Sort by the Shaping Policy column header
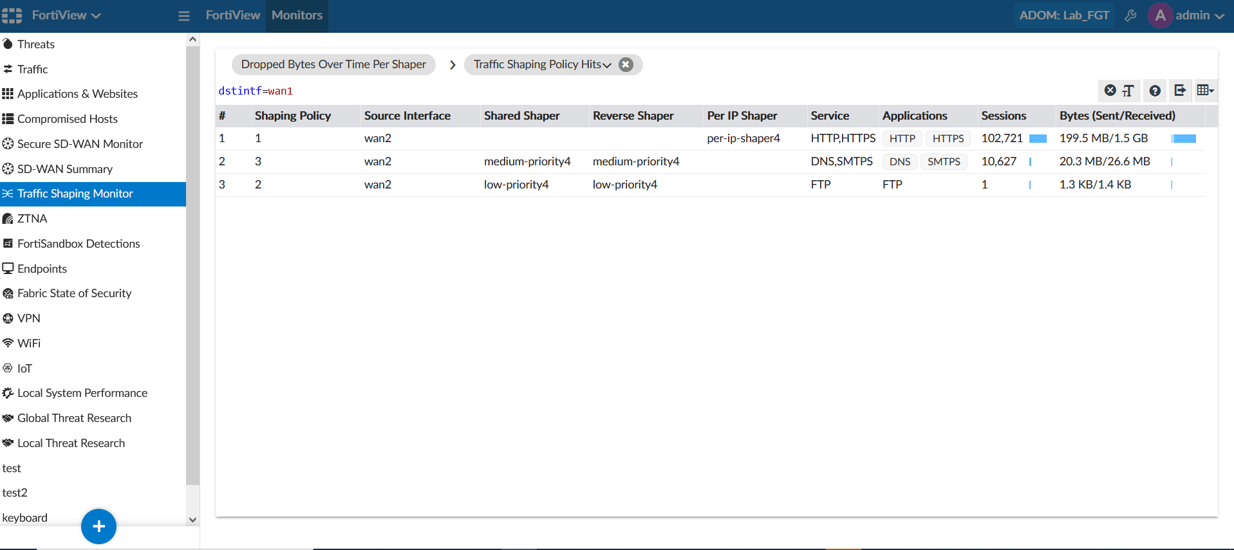 (x=293, y=116)
